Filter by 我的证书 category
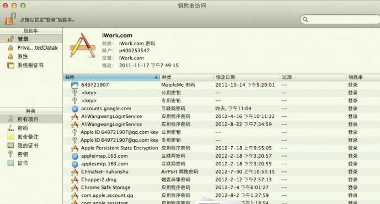Image resolution: width=380 pixels, height=204 pixels. coord(31,146)
